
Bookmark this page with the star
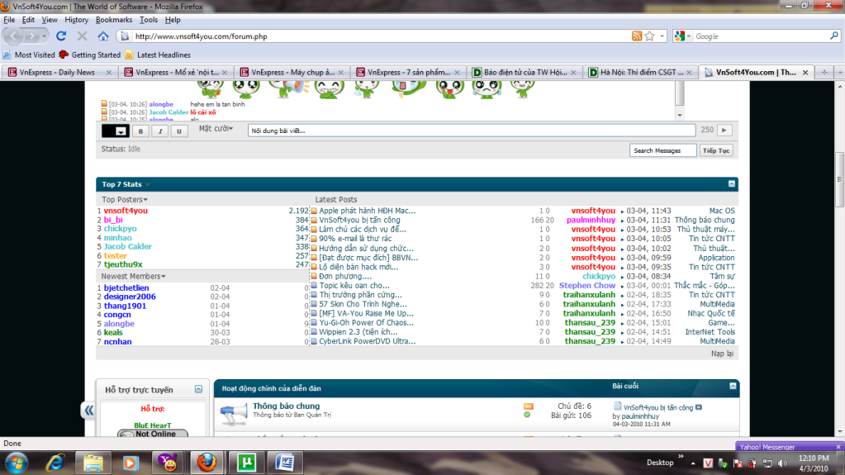649,36
